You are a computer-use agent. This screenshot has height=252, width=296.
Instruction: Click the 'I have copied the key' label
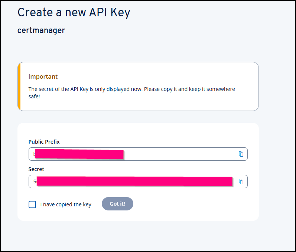pyautogui.click(x=66, y=204)
